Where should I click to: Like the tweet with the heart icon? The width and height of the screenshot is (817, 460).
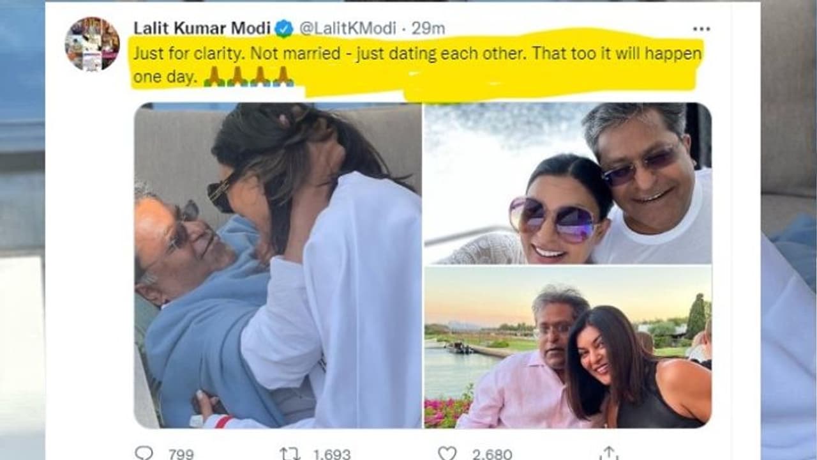[447, 453]
